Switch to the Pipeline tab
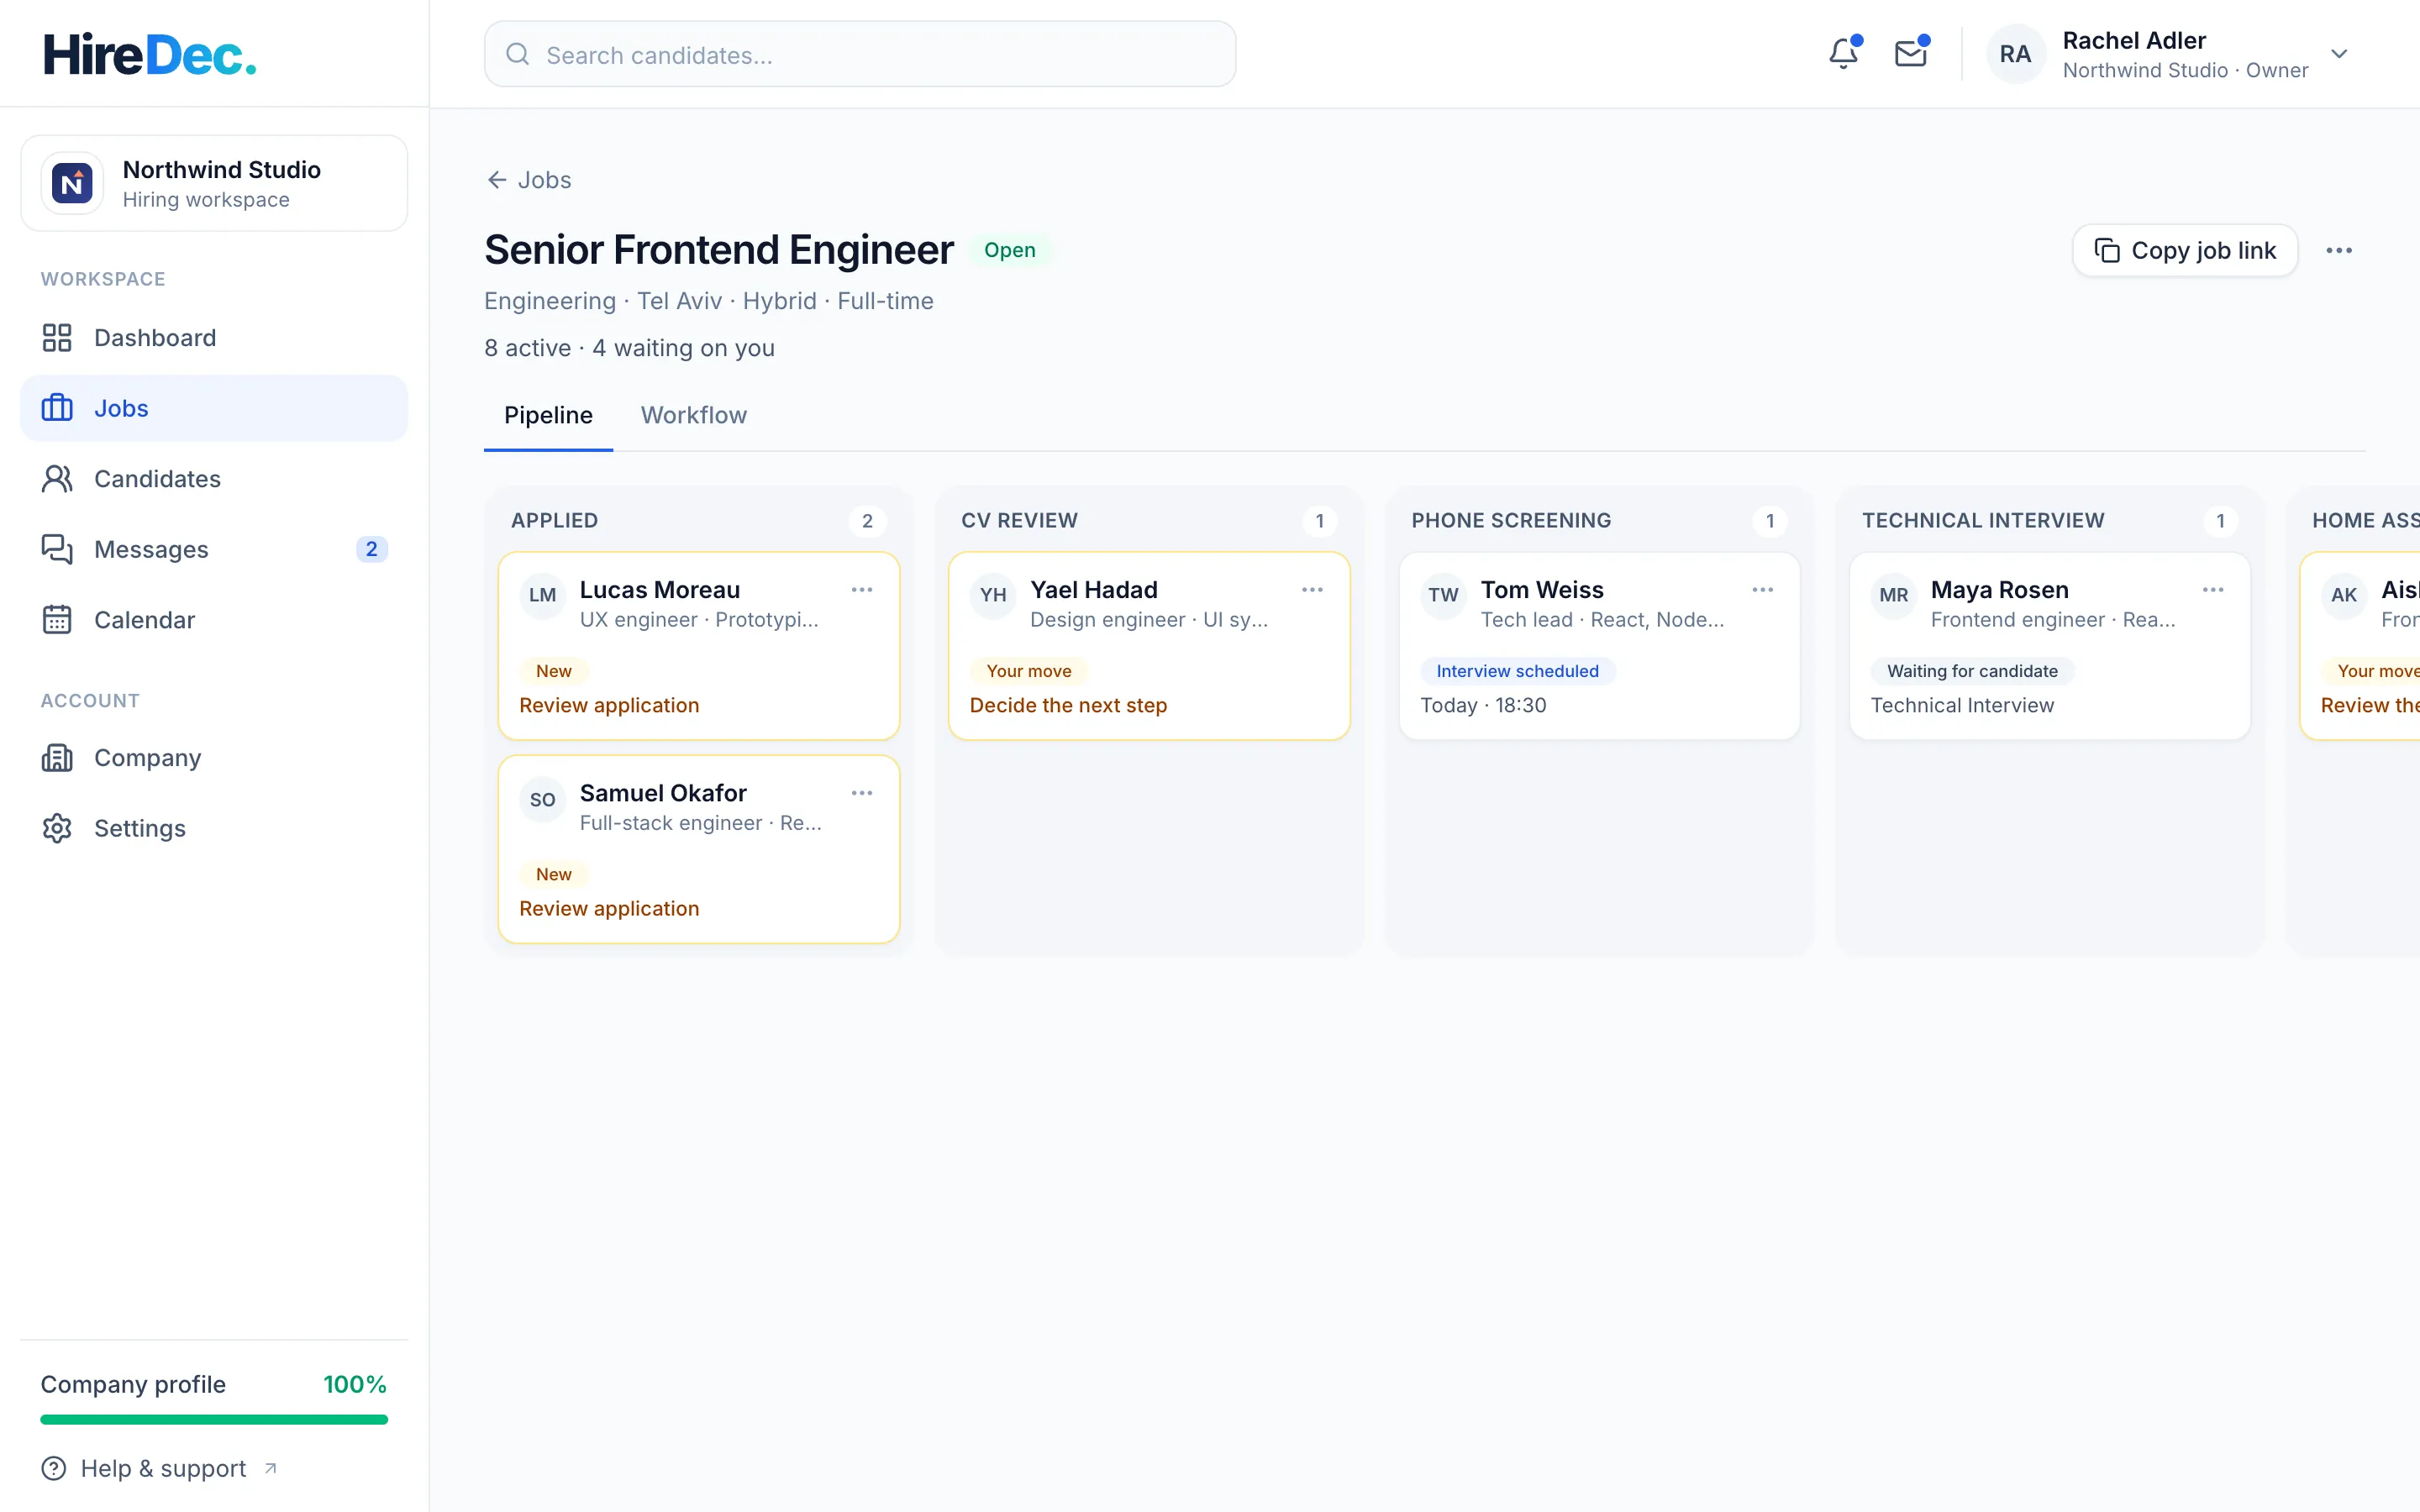2420x1512 pixels. [x=548, y=415]
